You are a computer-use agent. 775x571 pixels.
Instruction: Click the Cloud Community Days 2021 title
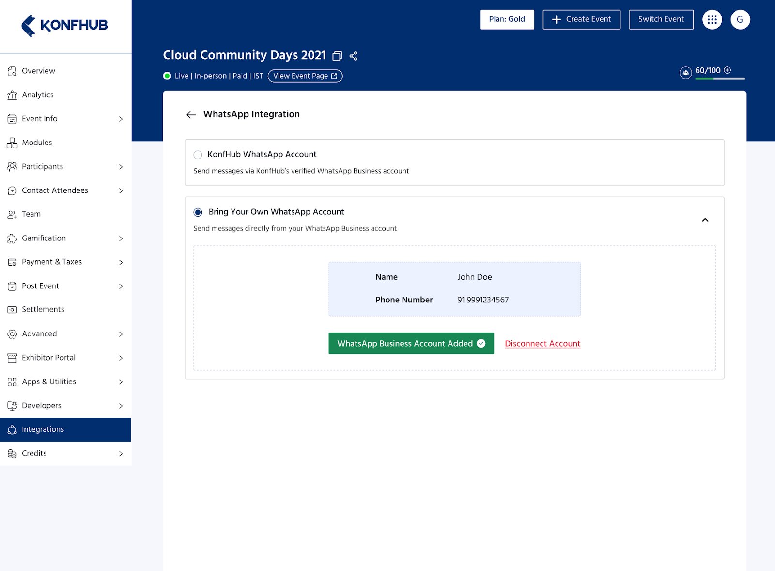[x=245, y=55]
